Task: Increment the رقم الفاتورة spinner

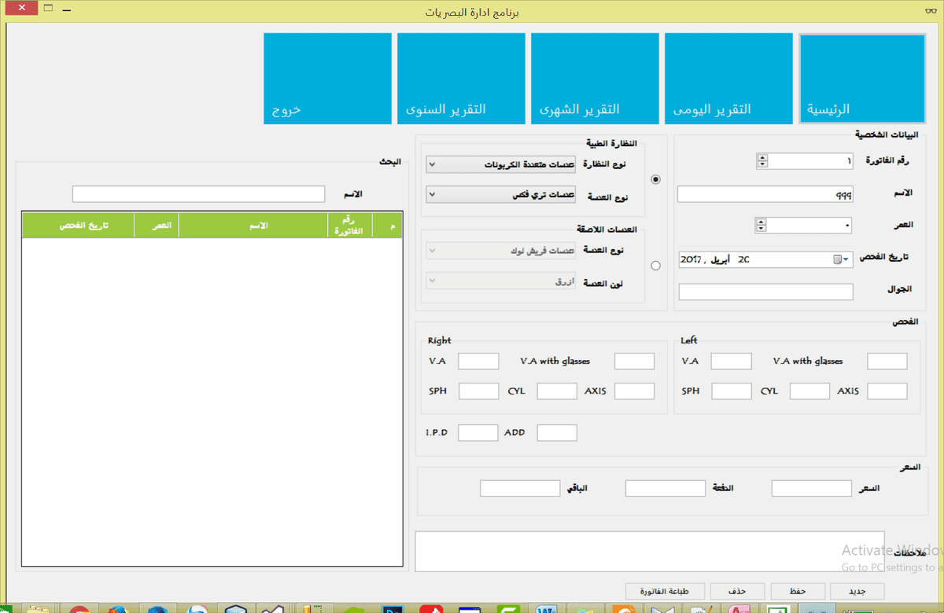Action: coord(761,157)
